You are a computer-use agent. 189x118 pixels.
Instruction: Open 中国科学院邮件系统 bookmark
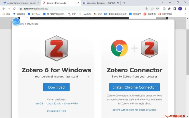click(x=115, y=14)
